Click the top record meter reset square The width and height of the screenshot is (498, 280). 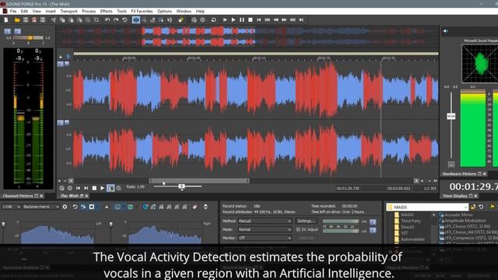[x=373, y=222]
